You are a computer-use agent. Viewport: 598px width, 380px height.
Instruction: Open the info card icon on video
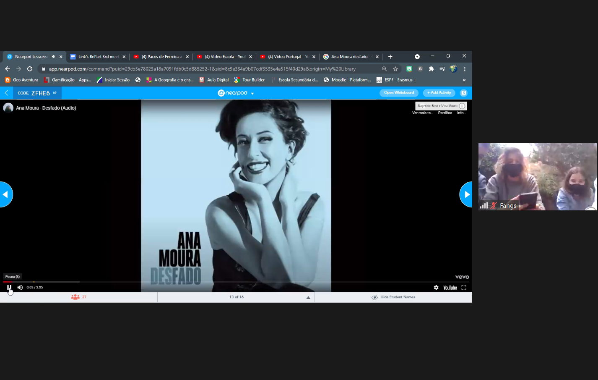point(462,106)
